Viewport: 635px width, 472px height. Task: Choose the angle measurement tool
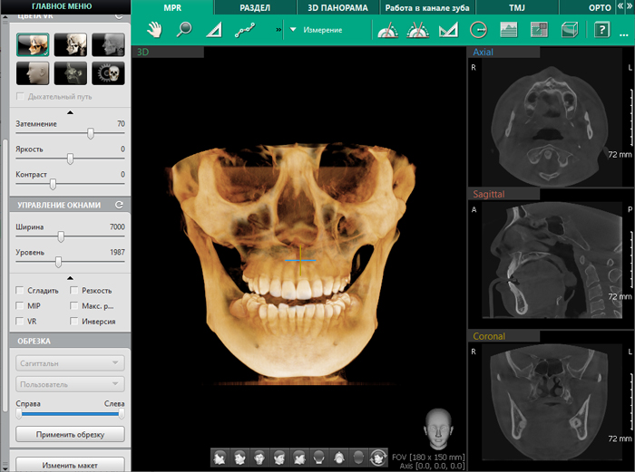pos(213,30)
